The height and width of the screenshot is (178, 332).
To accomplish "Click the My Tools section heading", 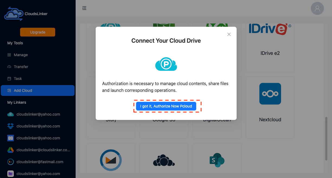I will pyautogui.click(x=15, y=43).
